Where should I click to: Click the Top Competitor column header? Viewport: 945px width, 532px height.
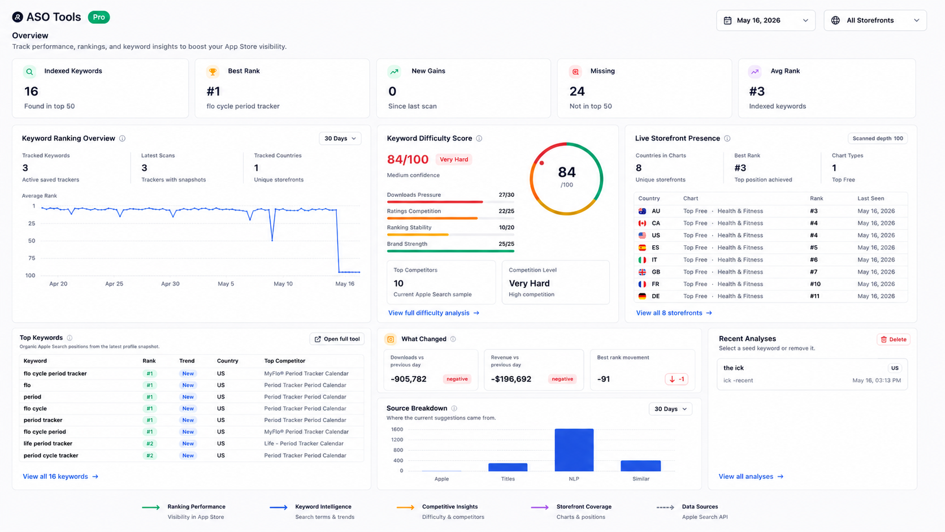click(x=285, y=361)
